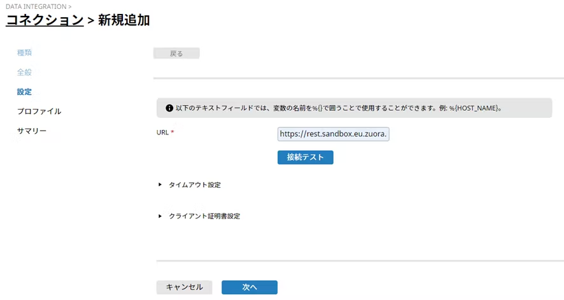Select the 設定 step in sidebar

[x=24, y=92]
